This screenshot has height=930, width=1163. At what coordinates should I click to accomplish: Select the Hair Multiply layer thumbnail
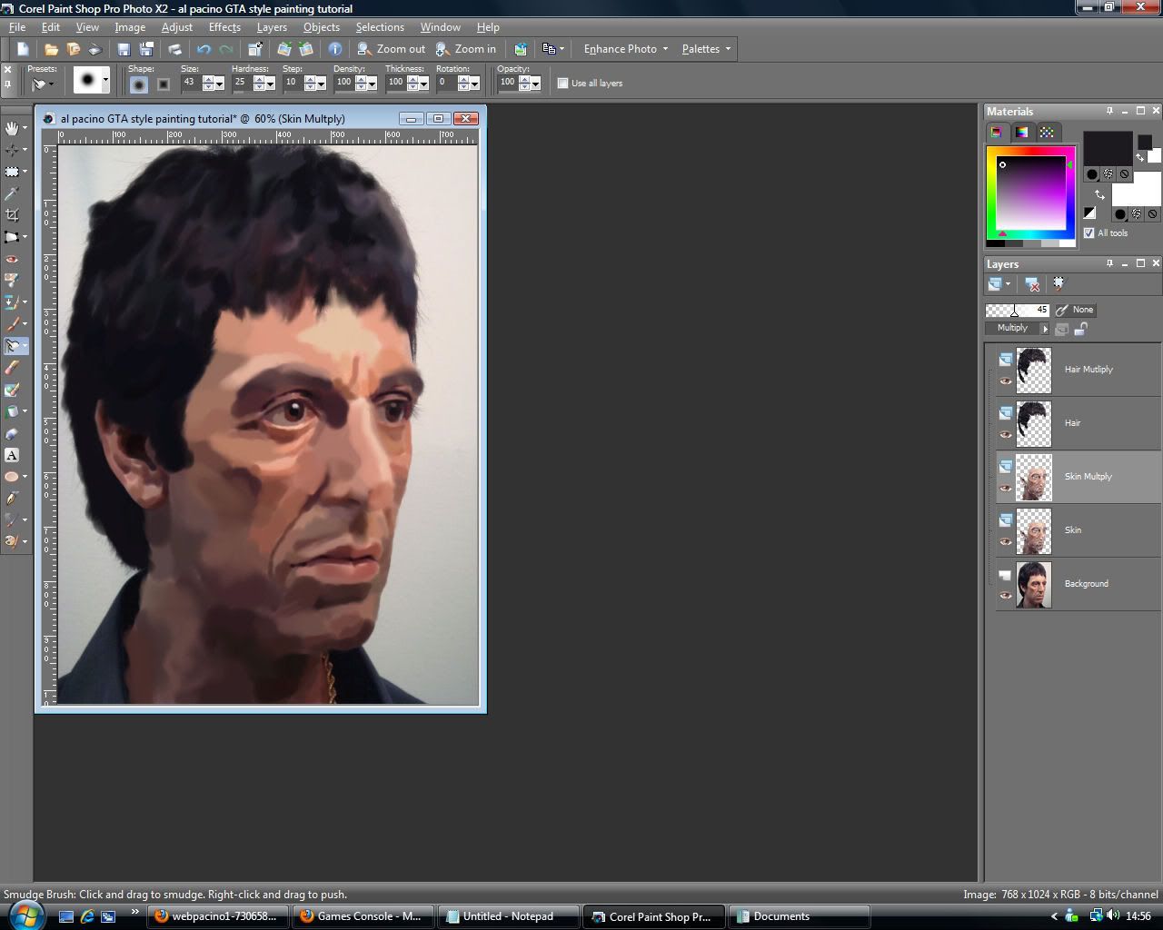point(1034,370)
